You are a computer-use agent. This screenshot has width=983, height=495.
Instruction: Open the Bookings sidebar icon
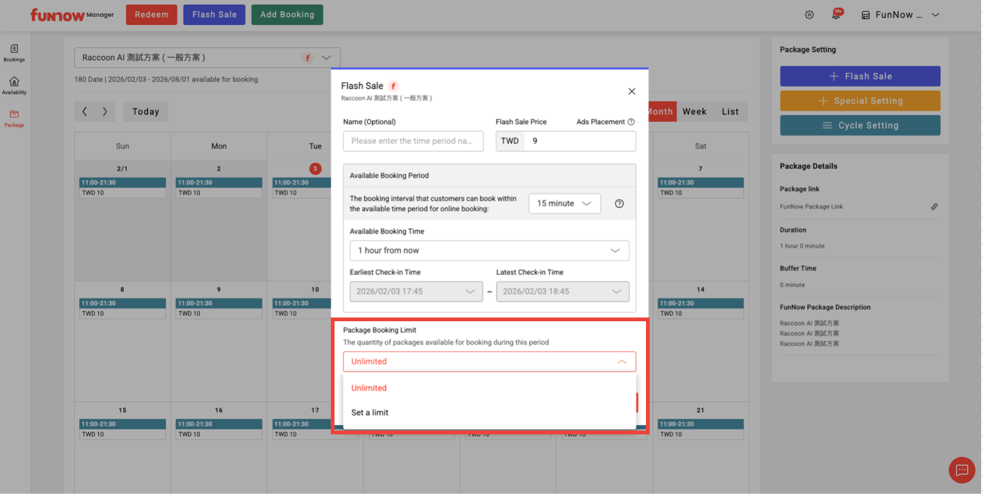[x=14, y=52]
